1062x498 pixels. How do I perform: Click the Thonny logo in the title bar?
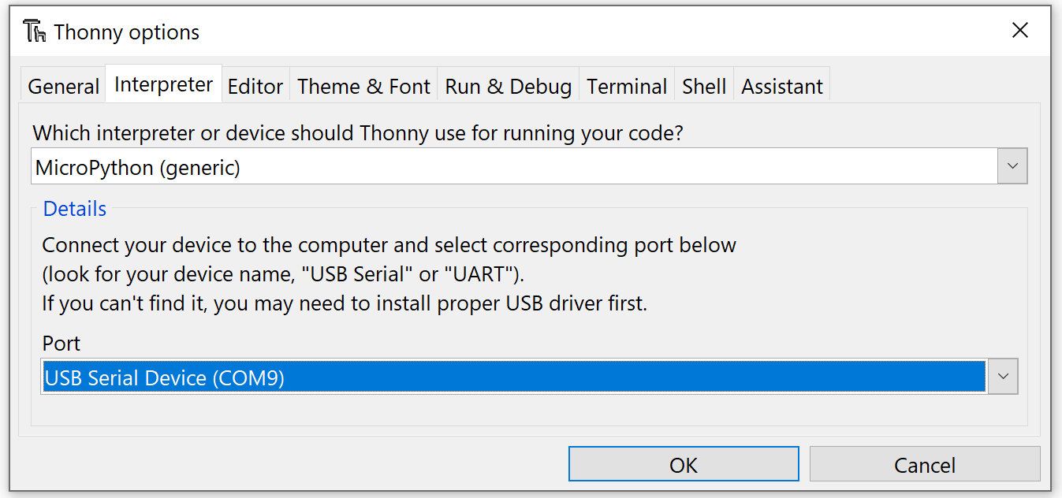pos(35,32)
